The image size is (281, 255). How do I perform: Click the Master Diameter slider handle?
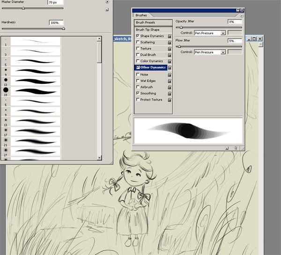coord(23,8)
